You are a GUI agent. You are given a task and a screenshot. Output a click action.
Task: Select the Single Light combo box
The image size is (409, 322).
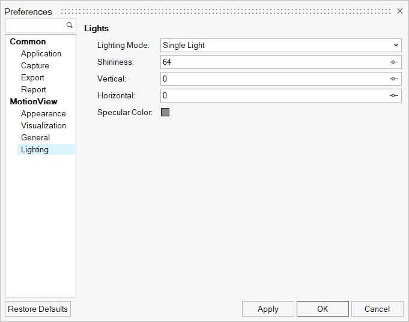coord(280,46)
